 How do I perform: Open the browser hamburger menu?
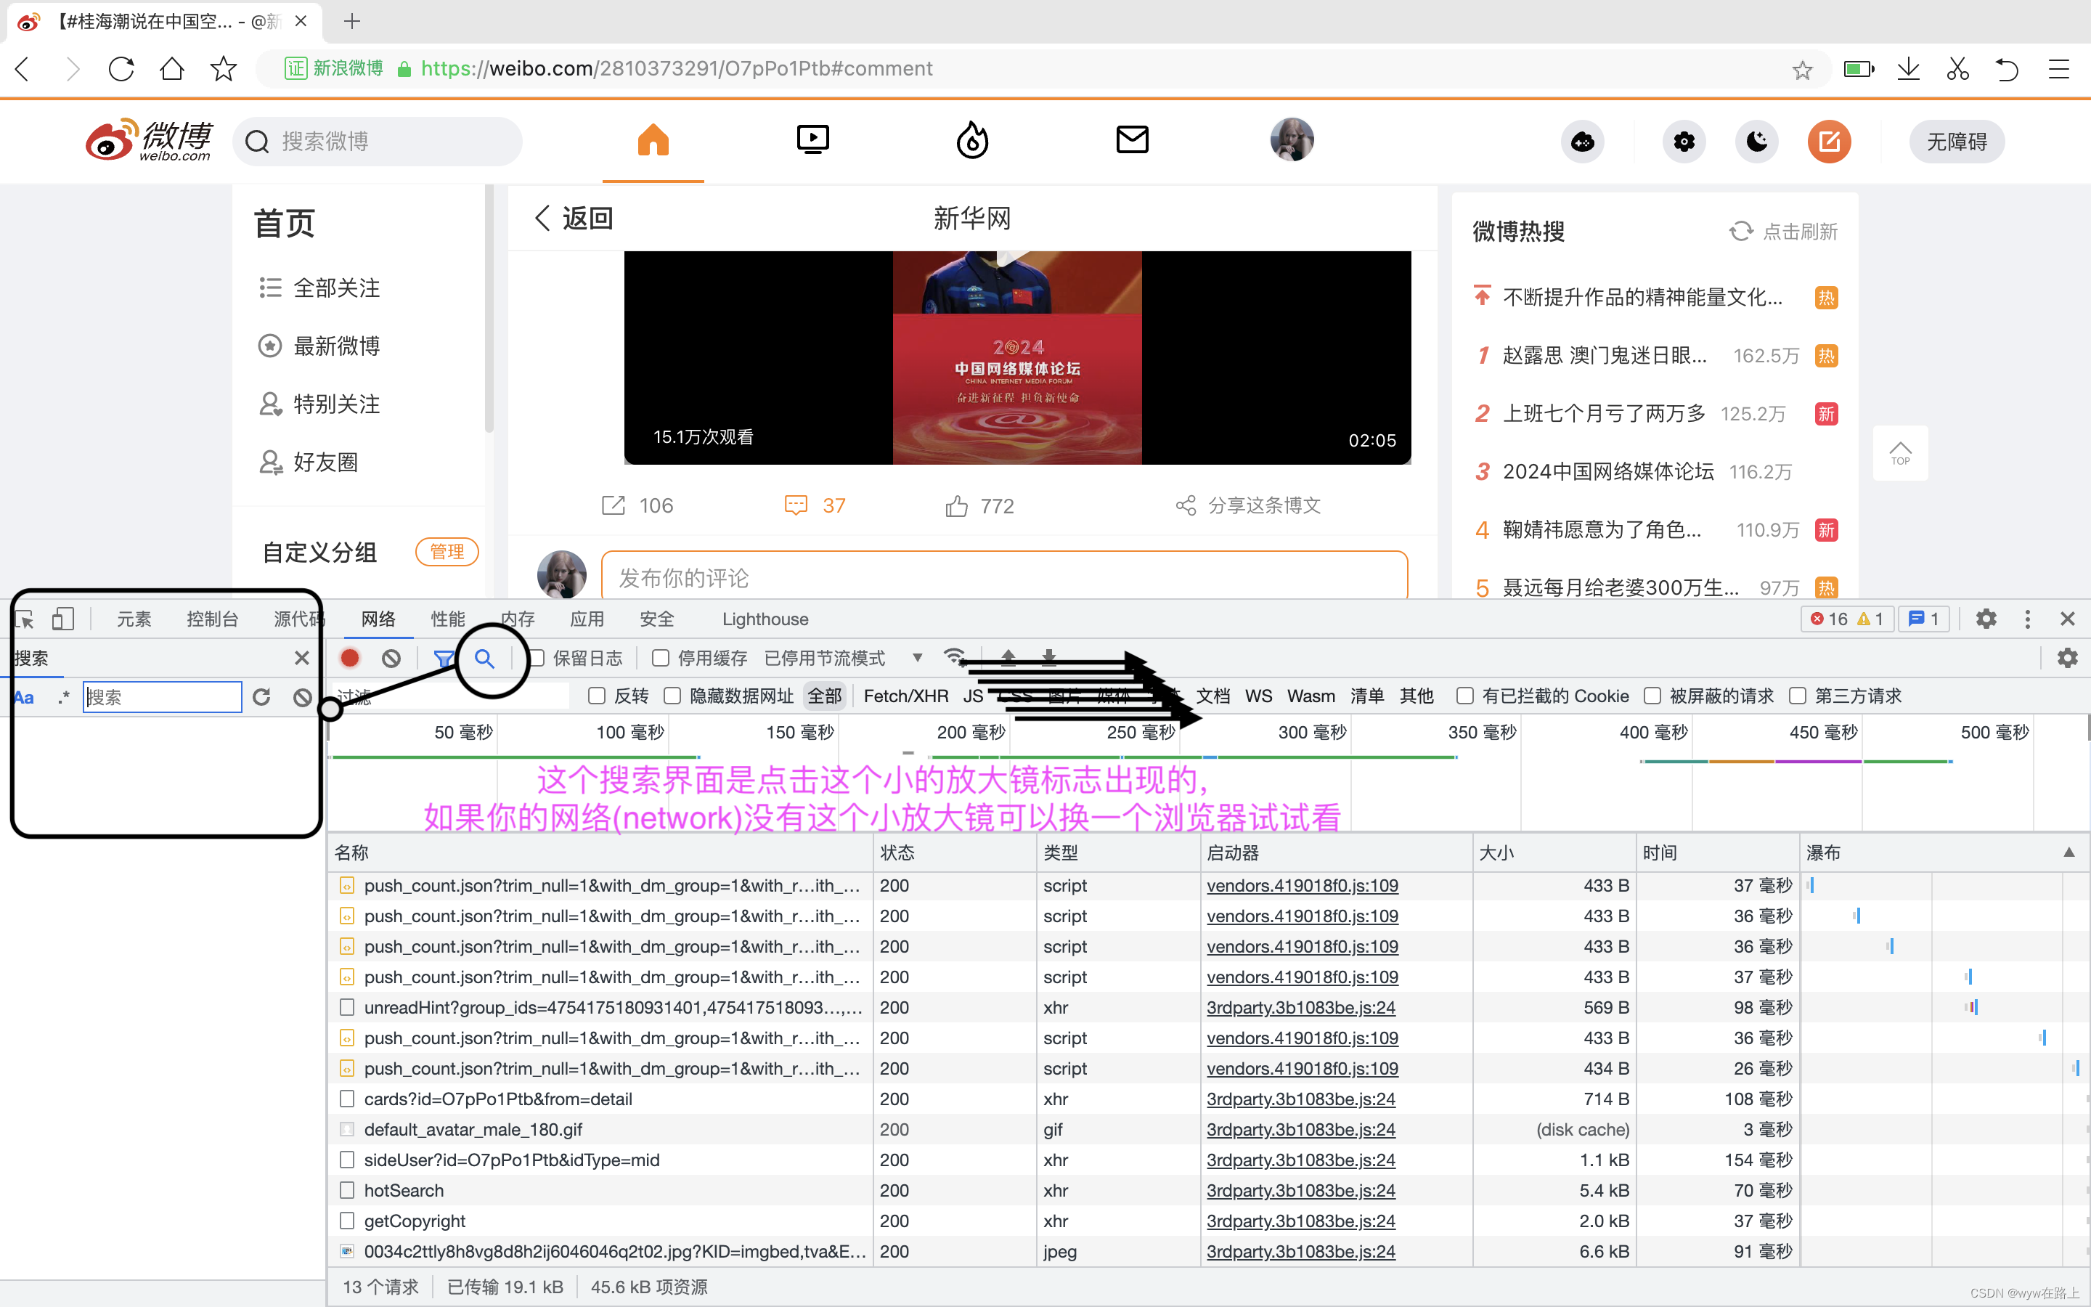point(2059,68)
